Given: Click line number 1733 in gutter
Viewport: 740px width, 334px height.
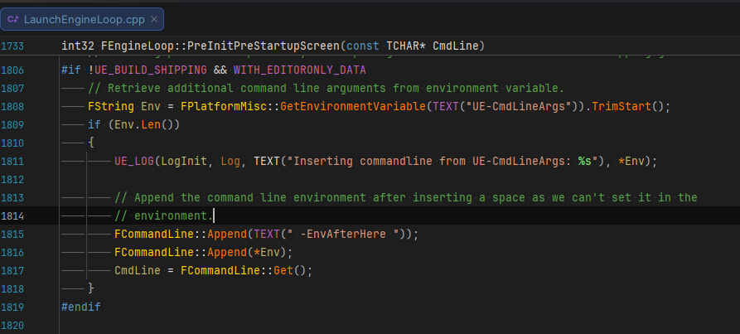Looking at the screenshot, I should tap(12, 46).
